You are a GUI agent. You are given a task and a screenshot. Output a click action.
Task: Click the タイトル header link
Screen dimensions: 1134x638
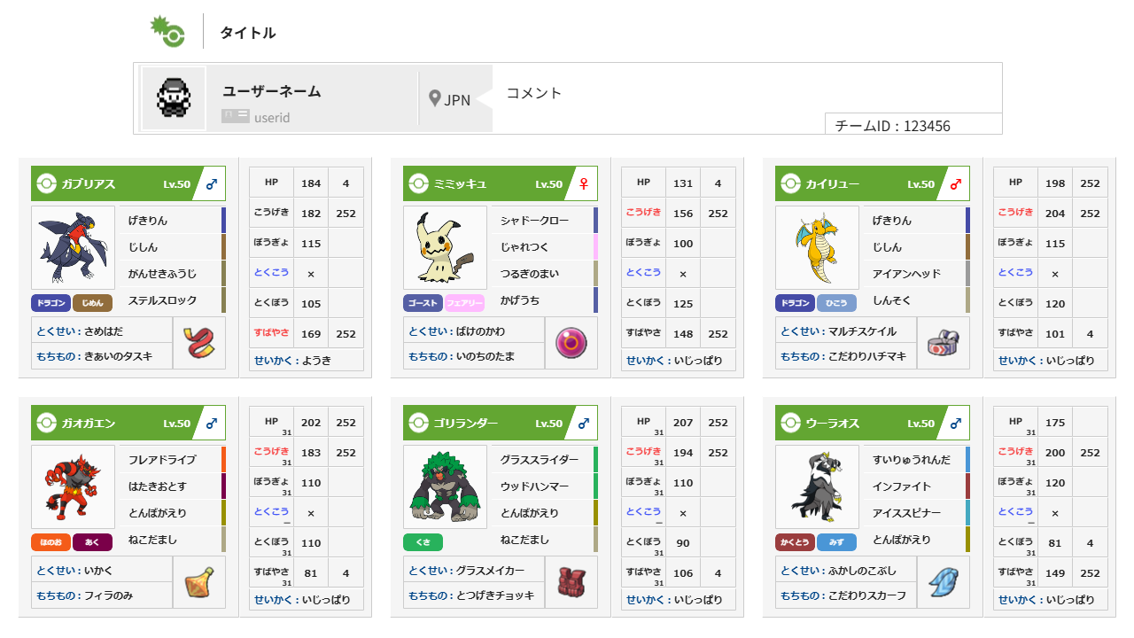[246, 31]
